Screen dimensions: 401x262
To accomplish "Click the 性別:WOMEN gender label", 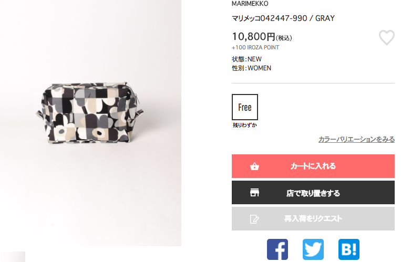I will click(251, 68).
